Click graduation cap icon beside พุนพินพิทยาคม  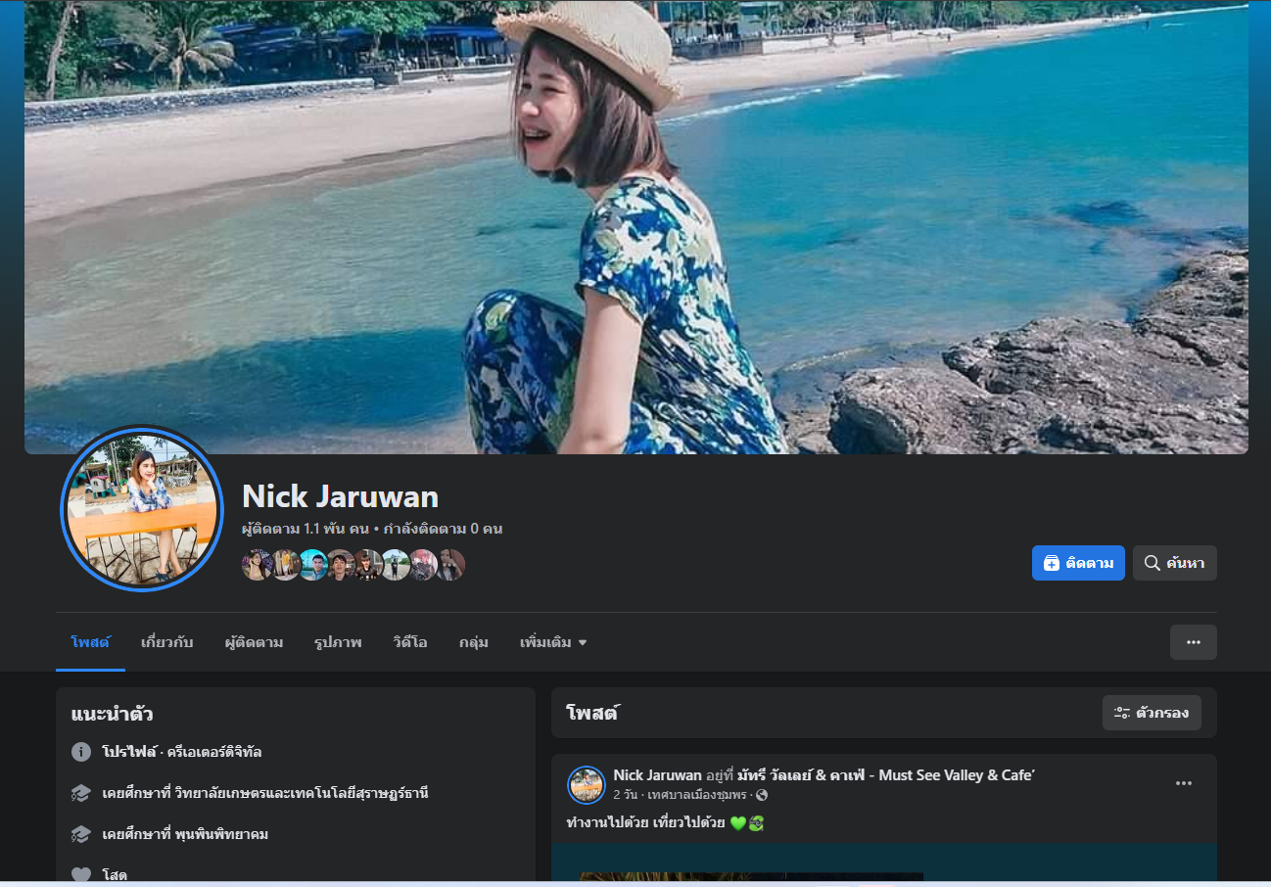coord(81,834)
